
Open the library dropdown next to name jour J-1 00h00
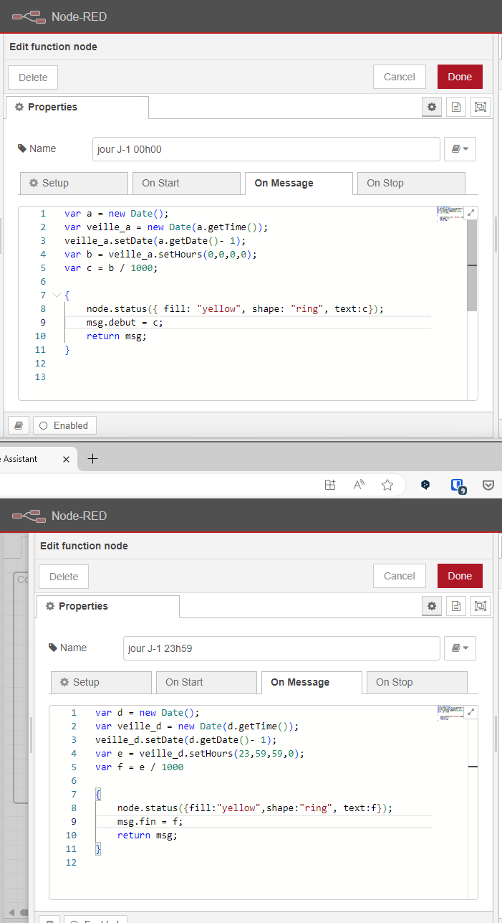460,149
